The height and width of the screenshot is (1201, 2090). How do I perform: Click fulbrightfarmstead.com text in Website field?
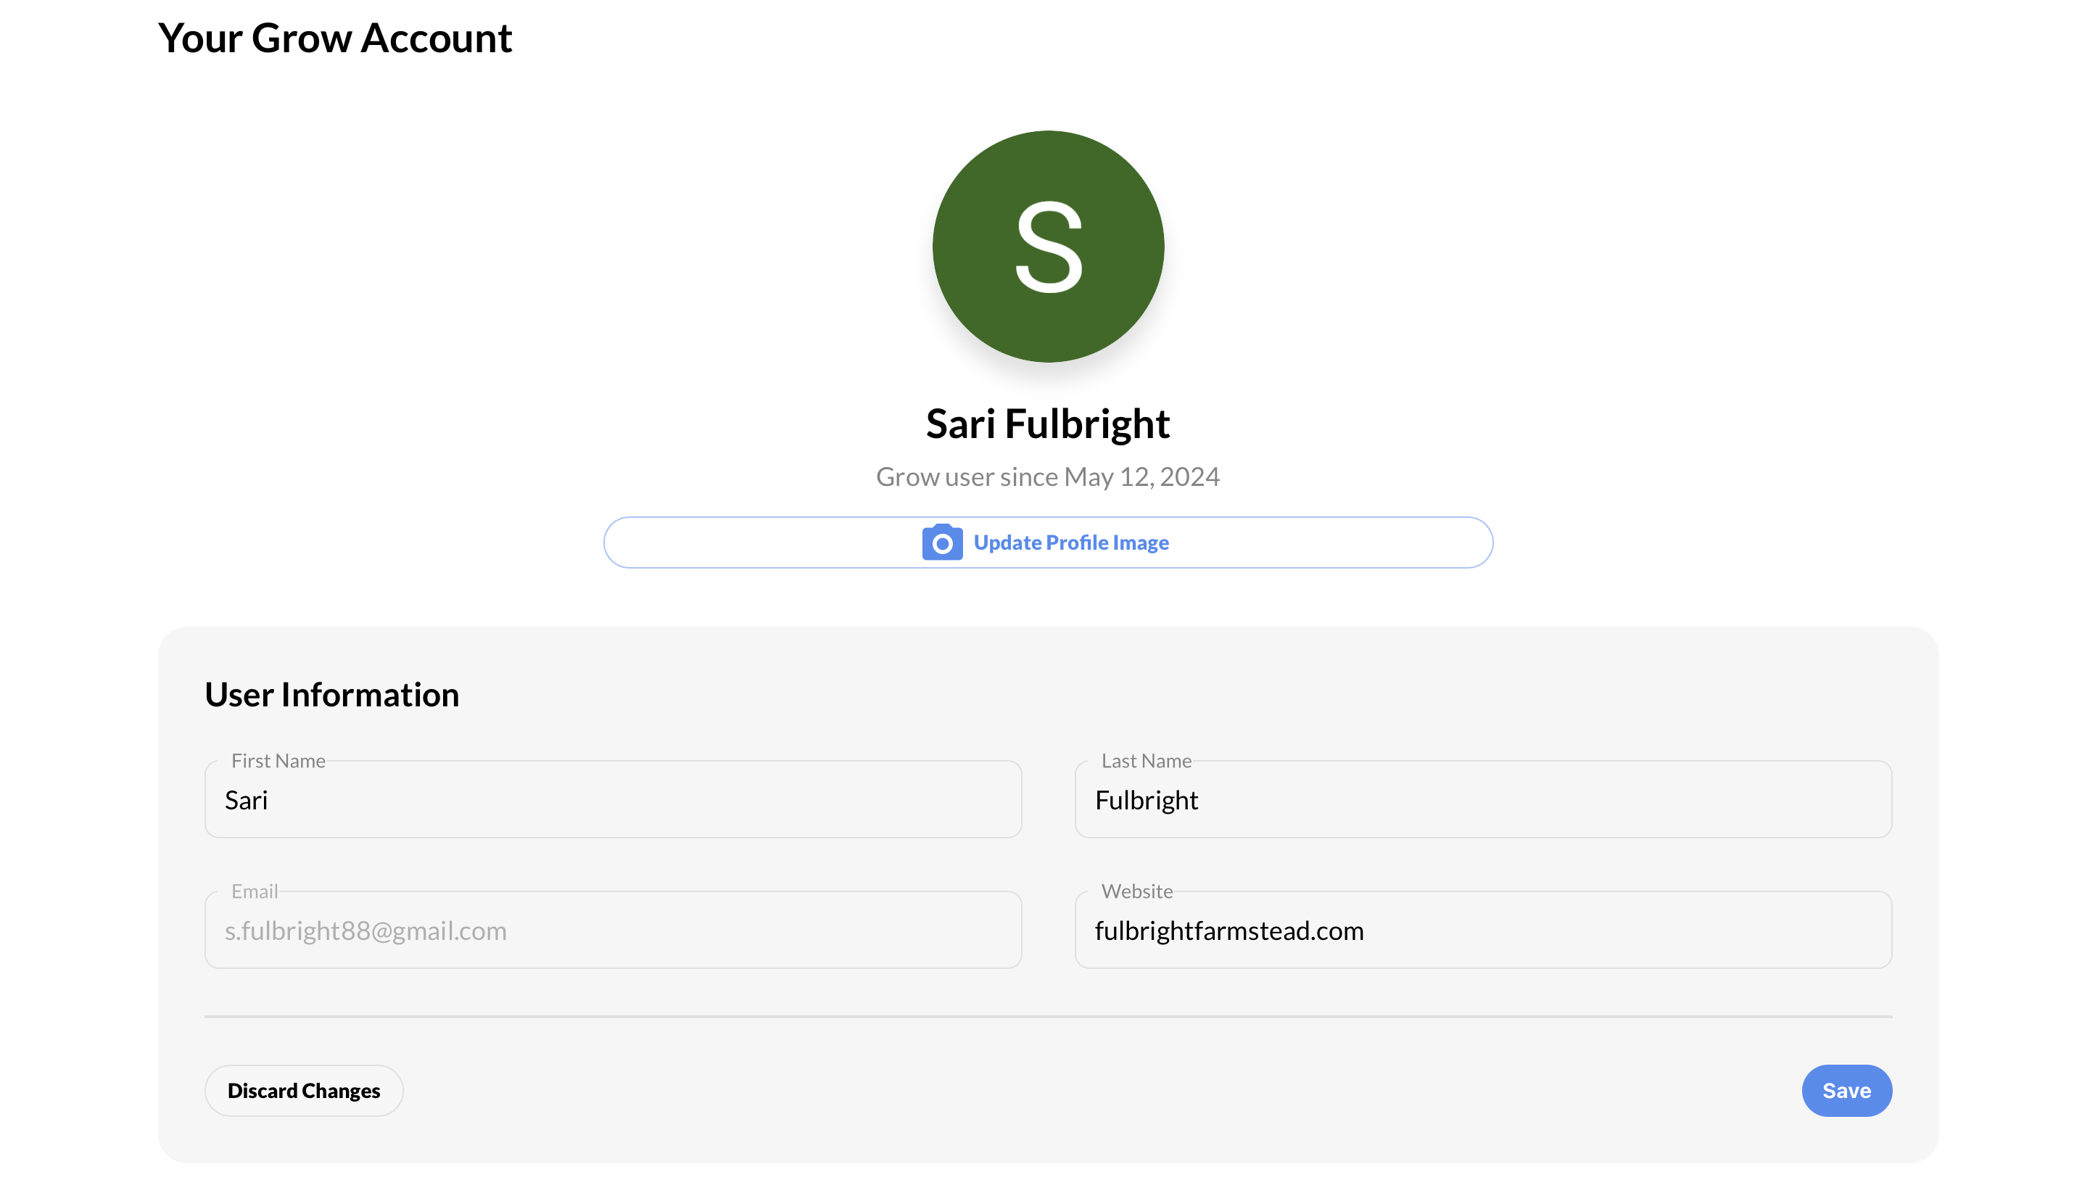point(1228,930)
